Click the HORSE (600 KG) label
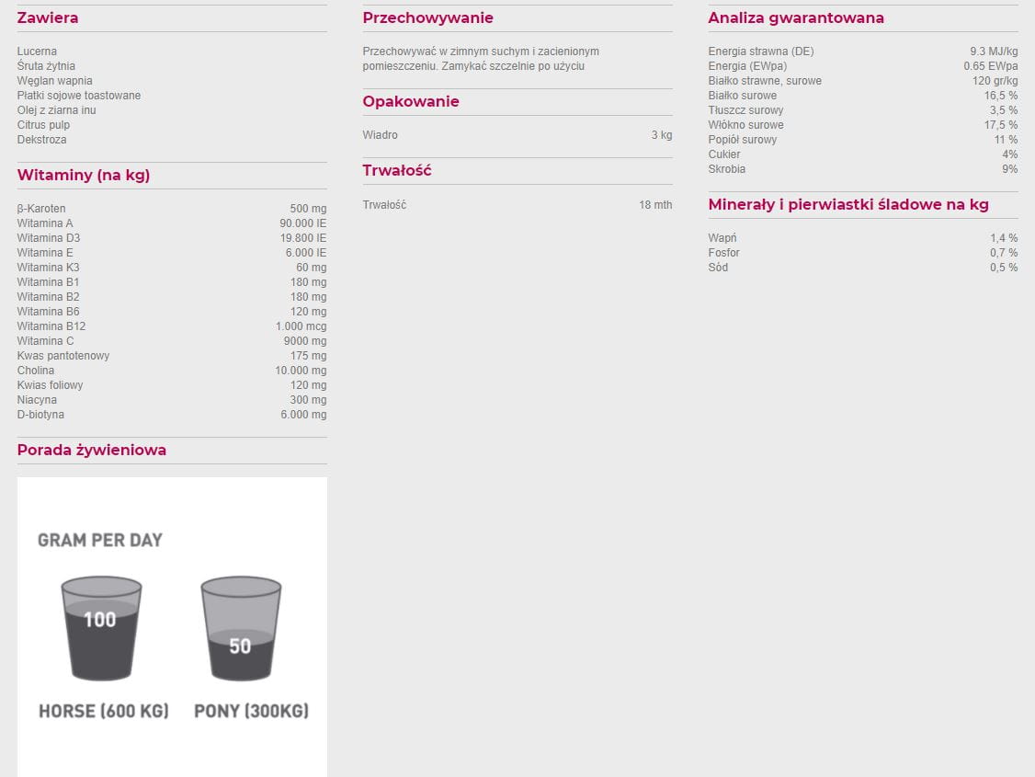 pos(104,711)
